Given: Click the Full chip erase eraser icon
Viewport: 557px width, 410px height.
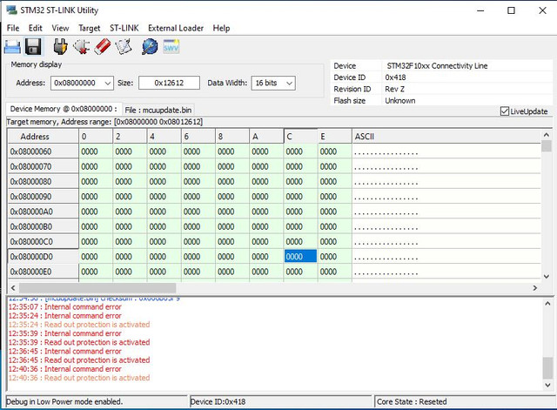Looking at the screenshot, I should click(103, 46).
